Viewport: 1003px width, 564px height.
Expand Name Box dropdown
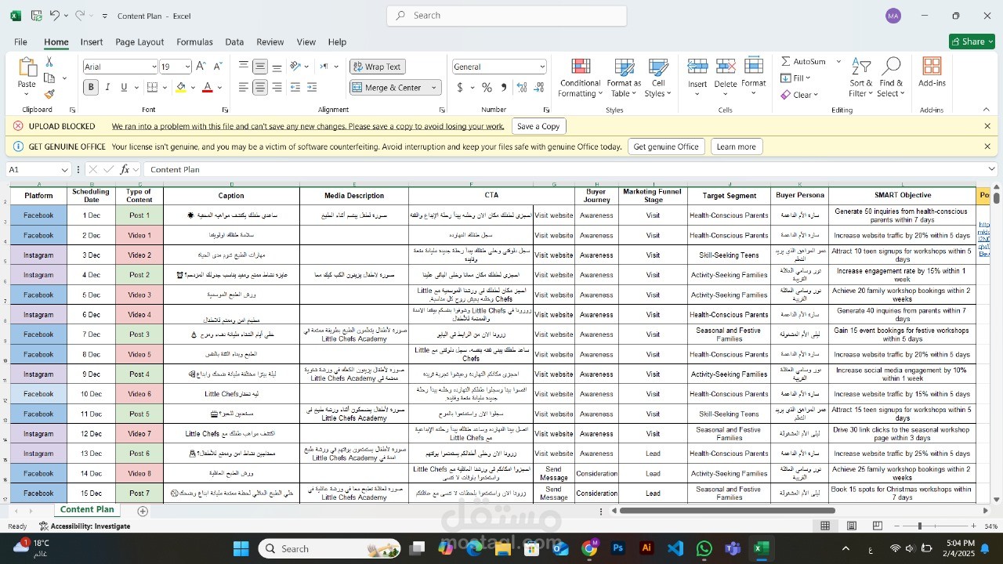(64, 169)
